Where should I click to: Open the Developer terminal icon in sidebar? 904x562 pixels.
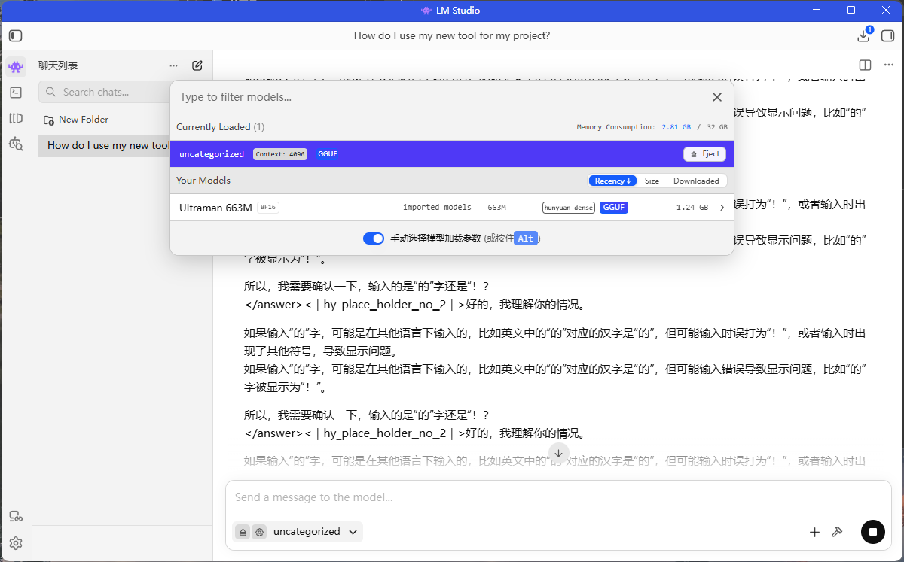16,93
